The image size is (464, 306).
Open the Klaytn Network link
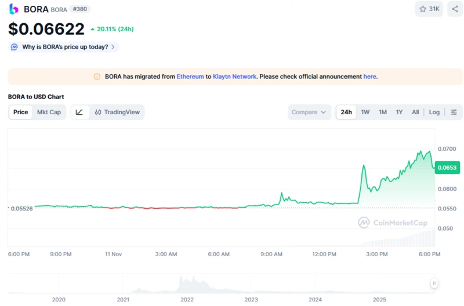tap(235, 76)
